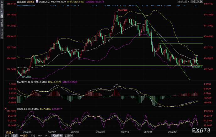
Task: Select the 指标 bottom tab
Action: [x=7, y=135]
